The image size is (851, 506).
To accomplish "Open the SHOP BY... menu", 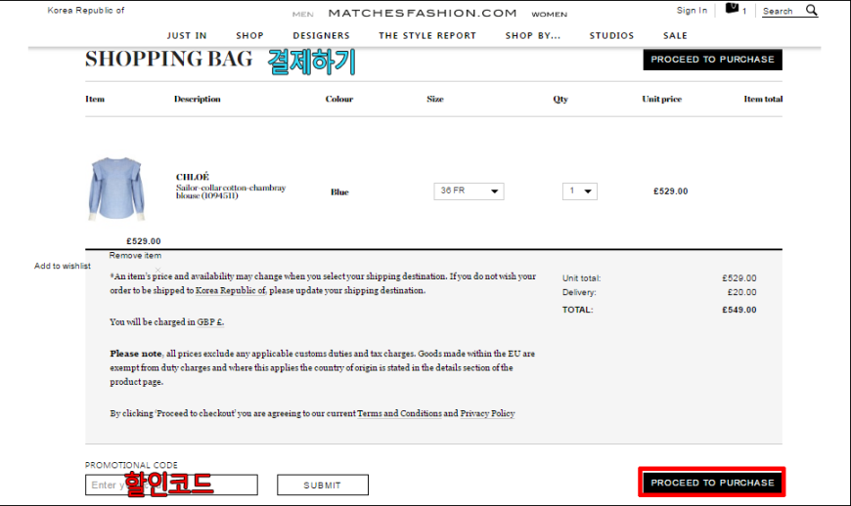I will click(533, 36).
